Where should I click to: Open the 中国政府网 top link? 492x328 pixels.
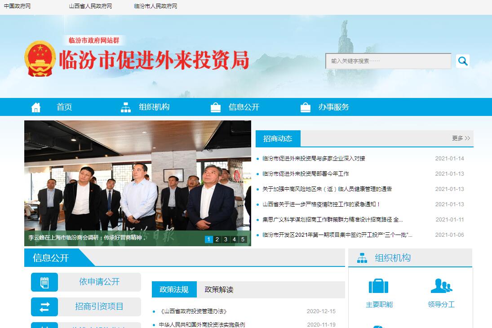click(x=17, y=6)
